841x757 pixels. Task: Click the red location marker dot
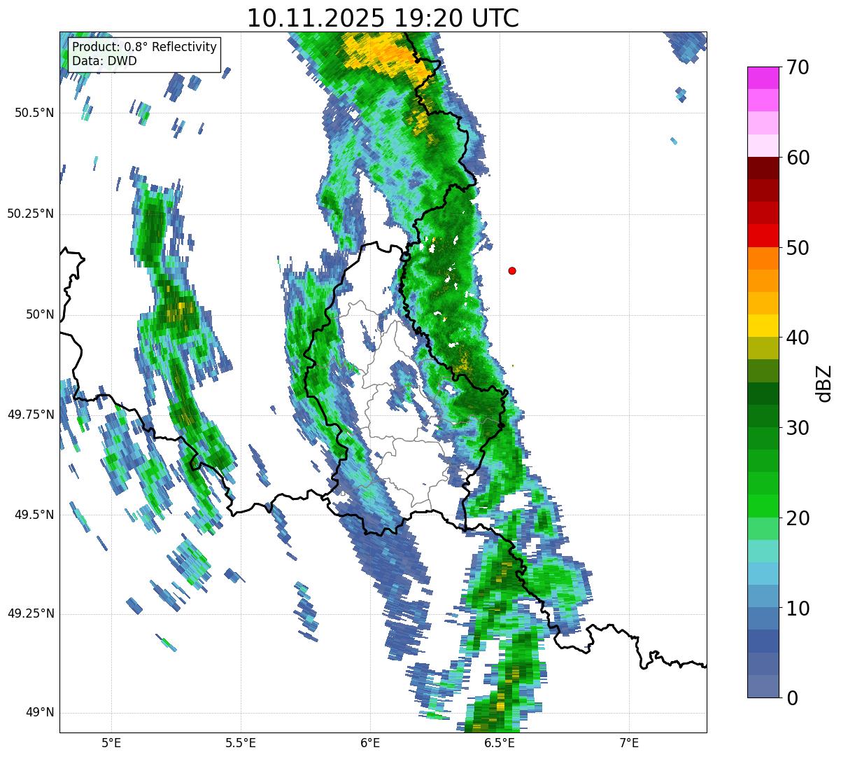coord(512,270)
